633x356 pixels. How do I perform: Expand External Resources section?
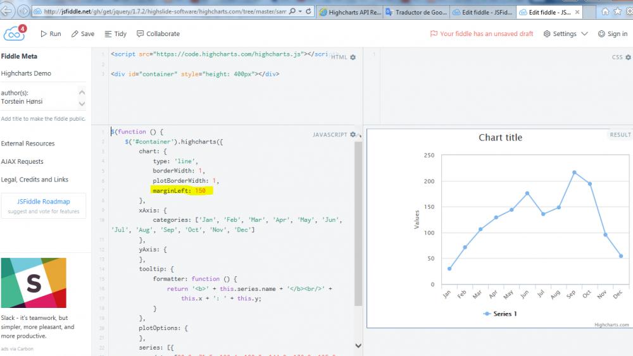(x=27, y=144)
